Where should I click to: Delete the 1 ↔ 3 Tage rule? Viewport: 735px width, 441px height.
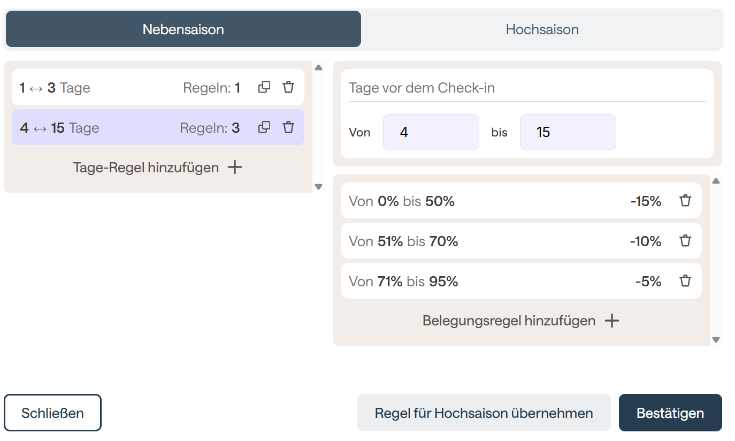(x=288, y=87)
